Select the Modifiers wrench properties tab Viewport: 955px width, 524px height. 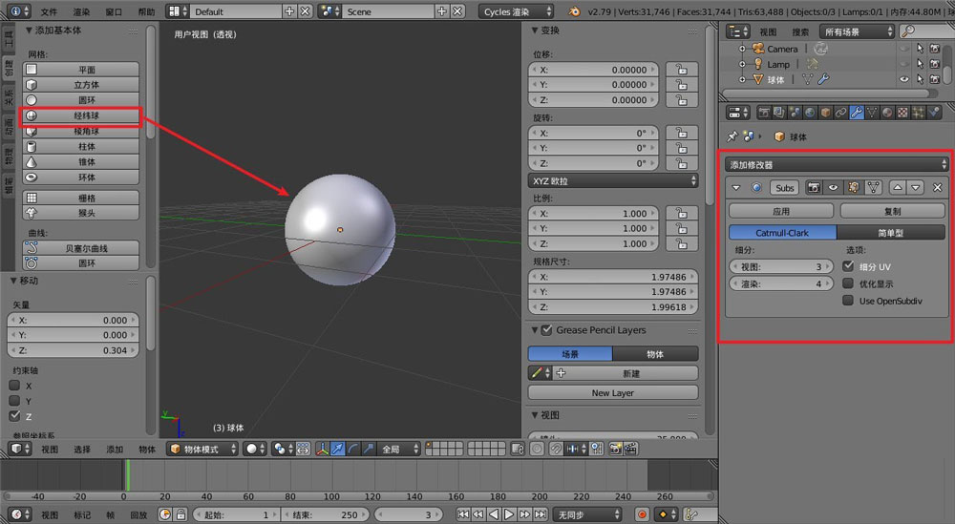pyautogui.click(x=857, y=113)
